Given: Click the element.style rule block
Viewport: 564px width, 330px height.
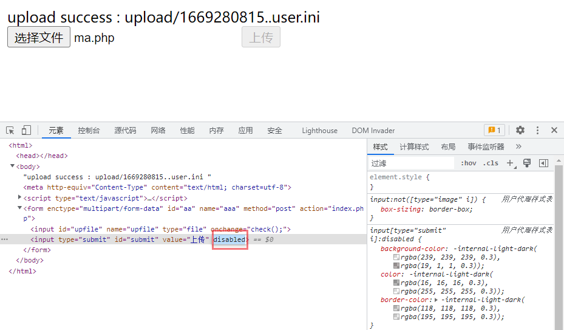Looking at the screenshot, I should point(461,182).
